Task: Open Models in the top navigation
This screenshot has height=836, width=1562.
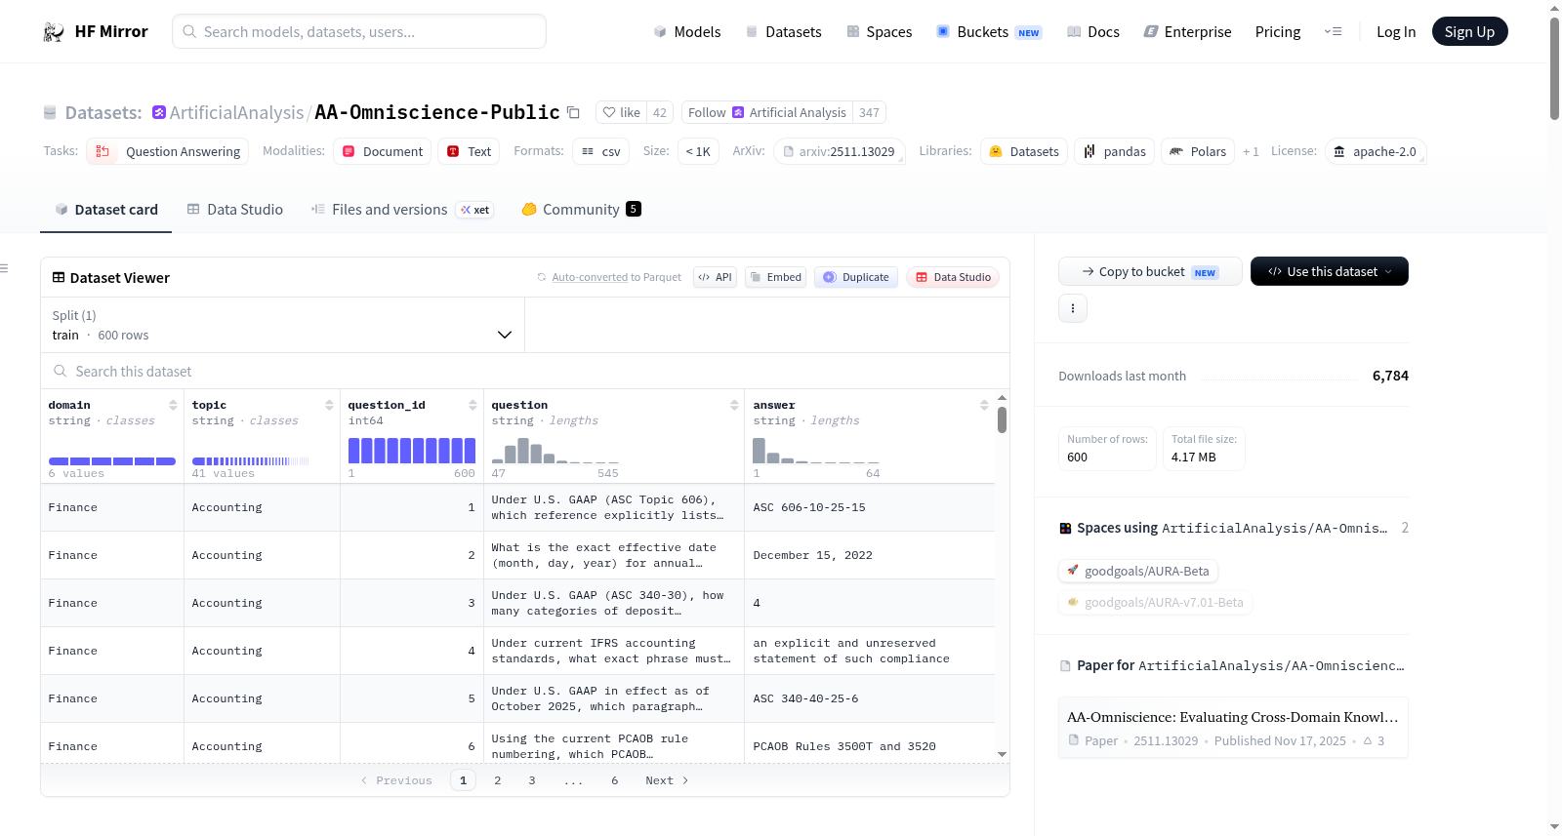Action: 687,31
